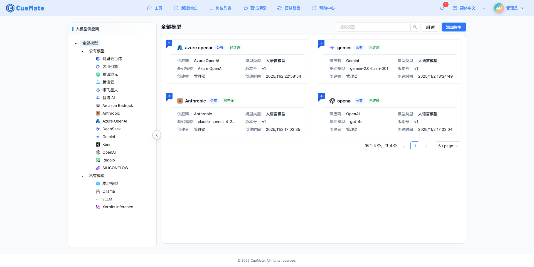This screenshot has width=534, height=267.
Task: Click inside the 搜索模型 input field
Action: click(373, 27)
